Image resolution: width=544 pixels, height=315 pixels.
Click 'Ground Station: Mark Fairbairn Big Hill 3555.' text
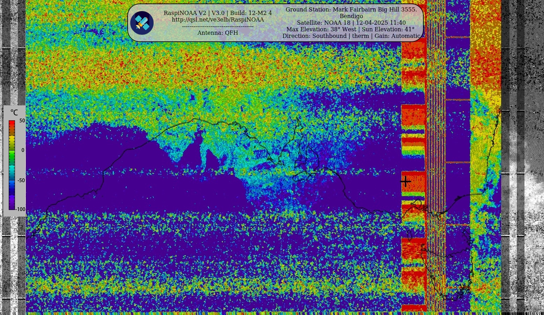tap(351, 9)
